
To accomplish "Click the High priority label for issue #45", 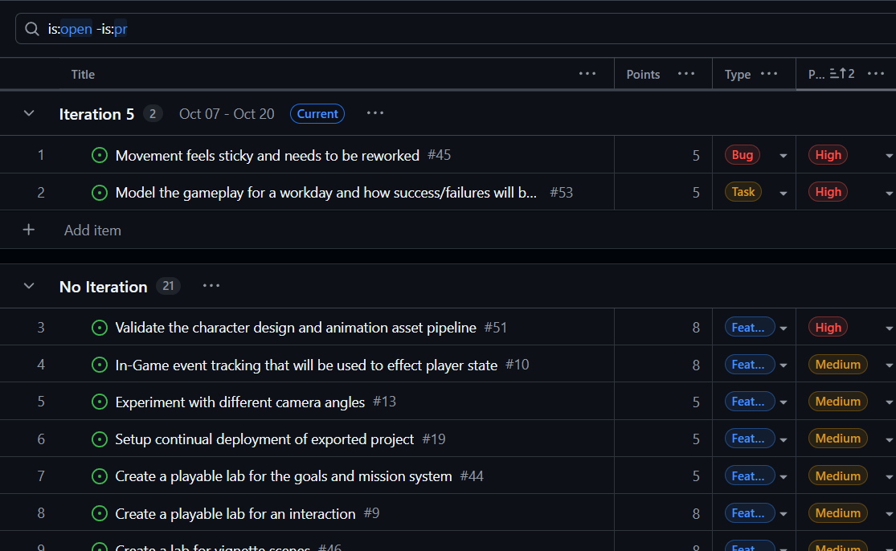I will [x=828, y=155].
